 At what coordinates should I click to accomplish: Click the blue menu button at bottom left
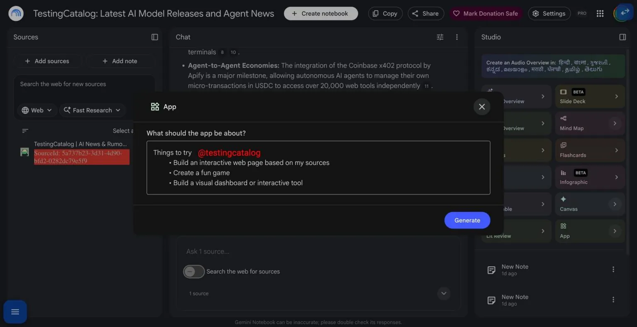pyautogui.click(x=15, y=312)
